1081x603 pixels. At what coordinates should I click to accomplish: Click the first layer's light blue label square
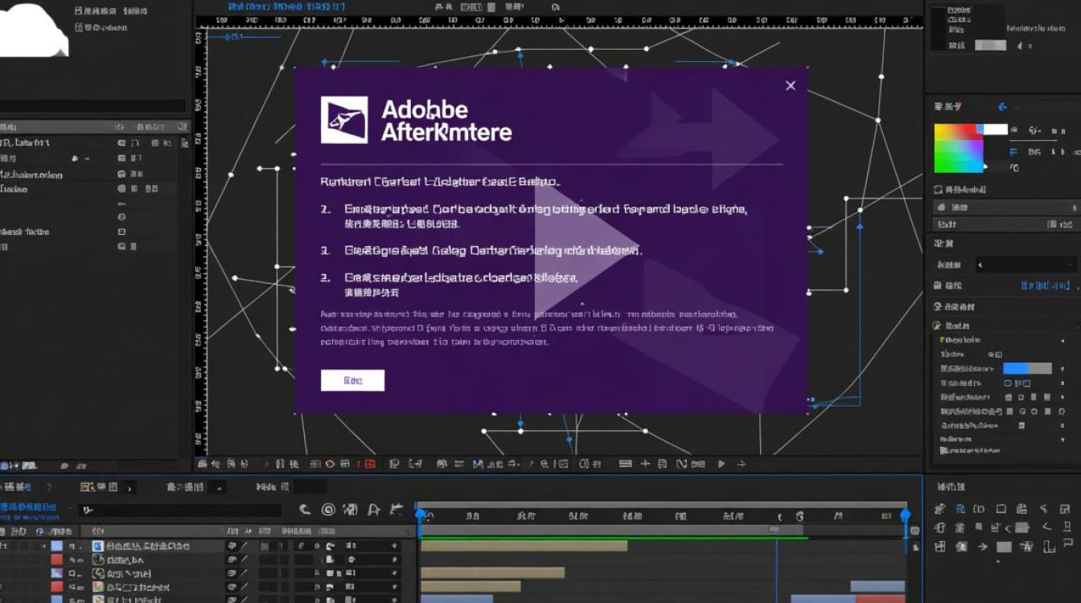pyautogui.click(x=57, y=546)
